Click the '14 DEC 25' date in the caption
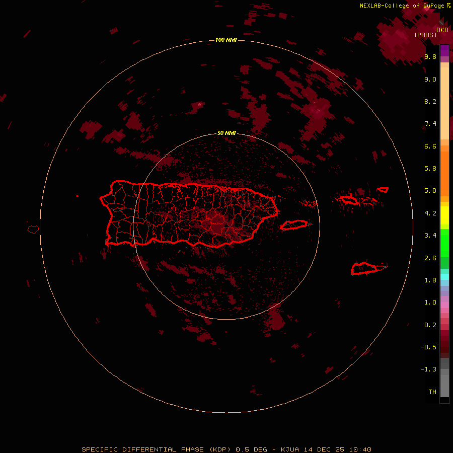The width and height of the screenshot is (453, 453). click(325, 449)
